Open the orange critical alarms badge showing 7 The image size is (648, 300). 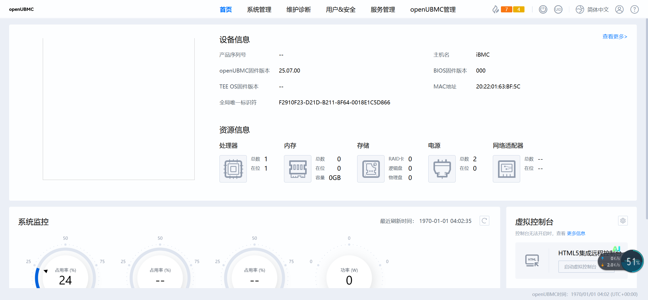pyautogui.click(x=507, y=10)
